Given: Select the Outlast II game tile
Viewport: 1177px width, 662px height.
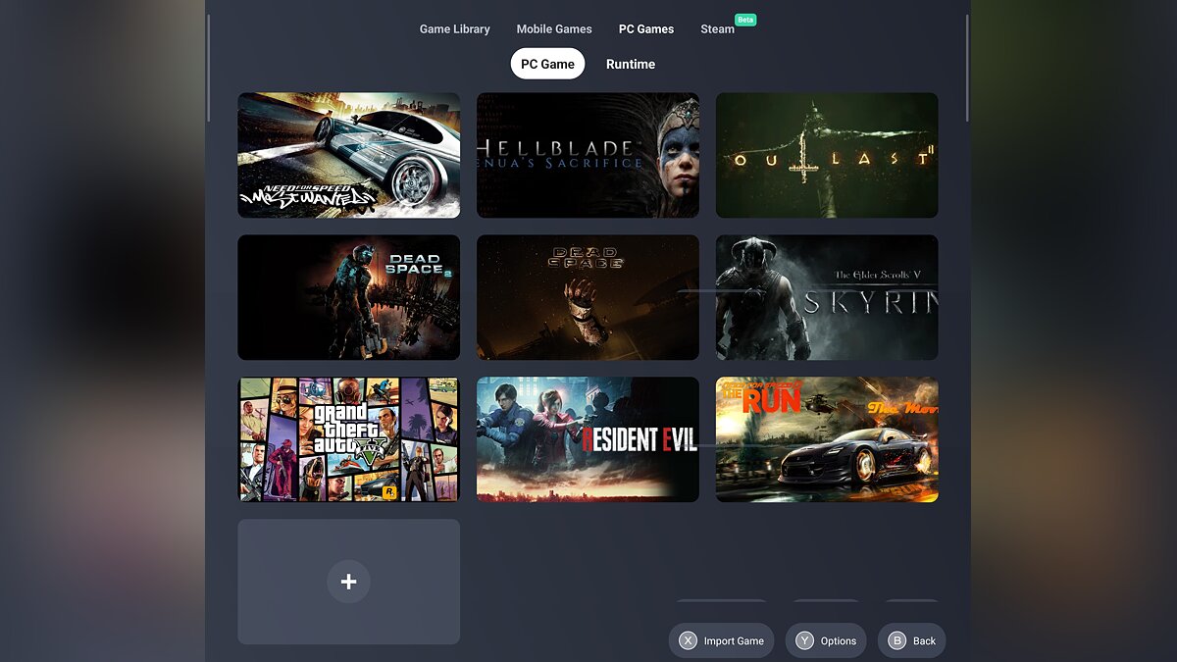Looking at the screenshot, I should [x=827, y=155].
